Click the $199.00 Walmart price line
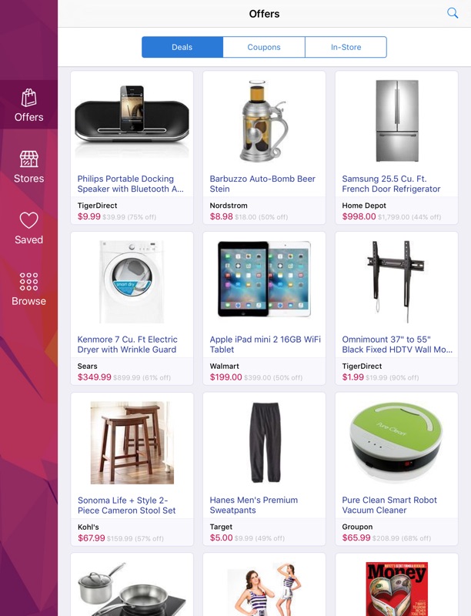This screenshot has height=616, width=471. point(256,377)
